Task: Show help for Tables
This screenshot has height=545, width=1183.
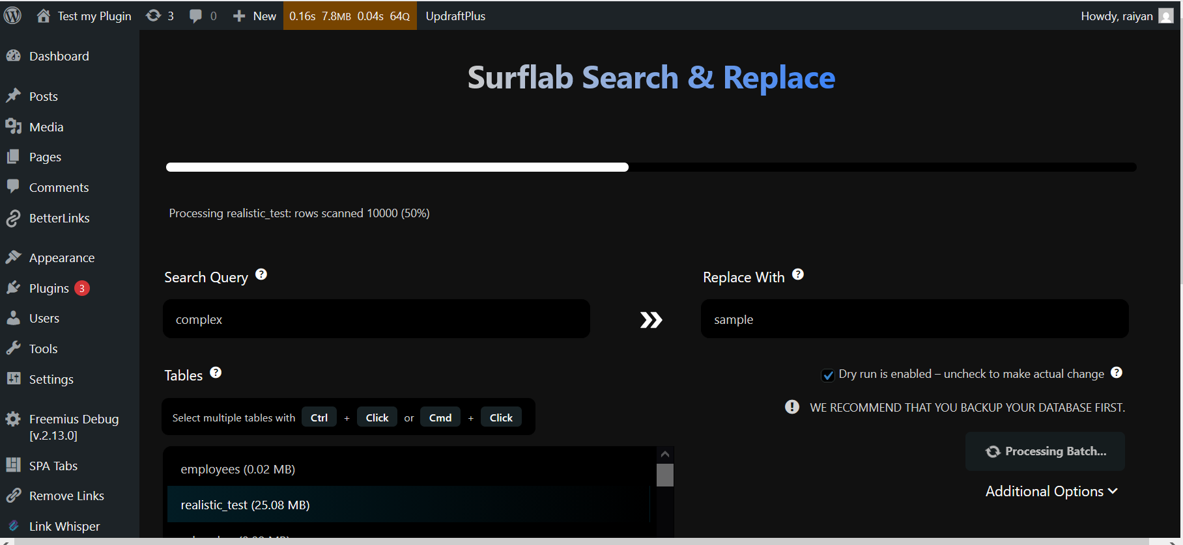Action: click(216, 373)
